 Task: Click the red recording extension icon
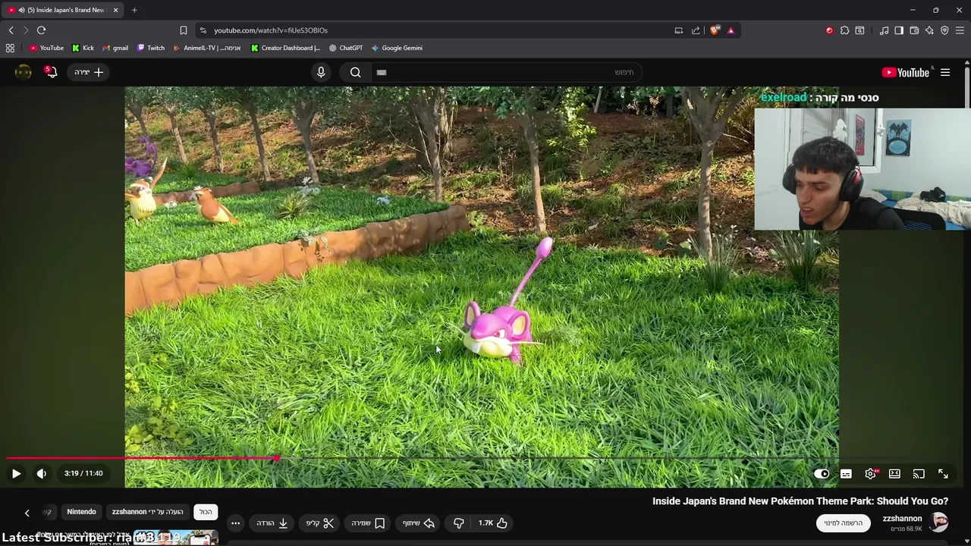(829, 30)
